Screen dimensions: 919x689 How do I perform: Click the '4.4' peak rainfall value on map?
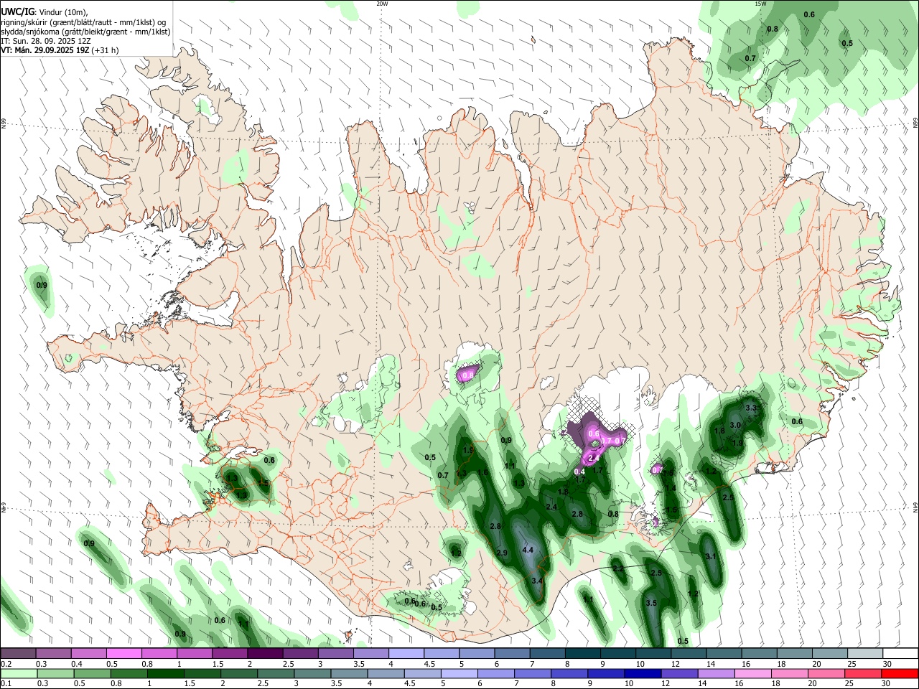click(528, 550)
